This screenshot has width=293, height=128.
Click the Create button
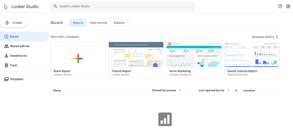click(13, 23)
